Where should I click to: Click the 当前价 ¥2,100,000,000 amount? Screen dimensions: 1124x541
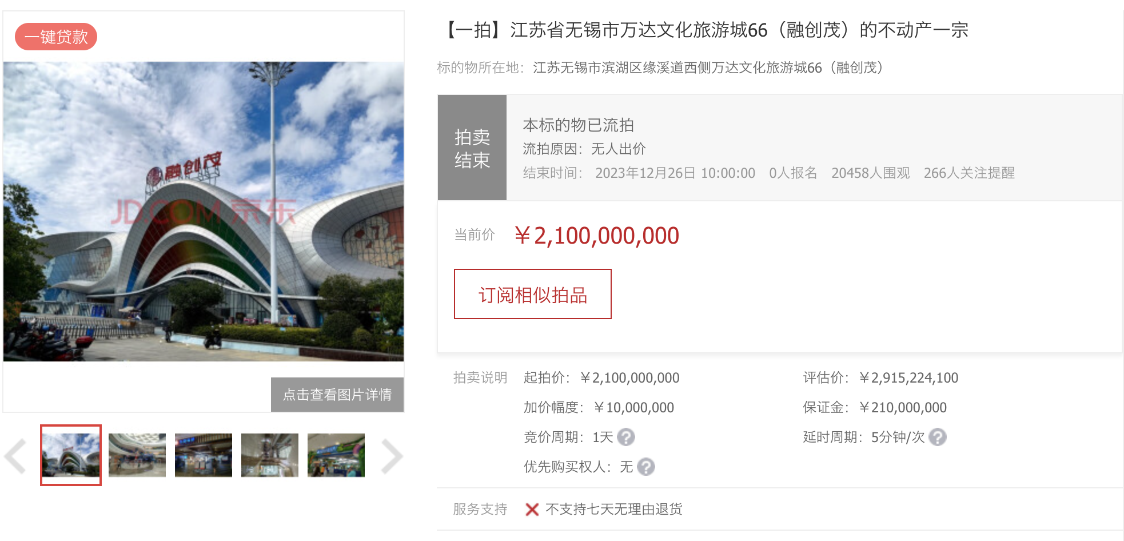coord(597,235)
